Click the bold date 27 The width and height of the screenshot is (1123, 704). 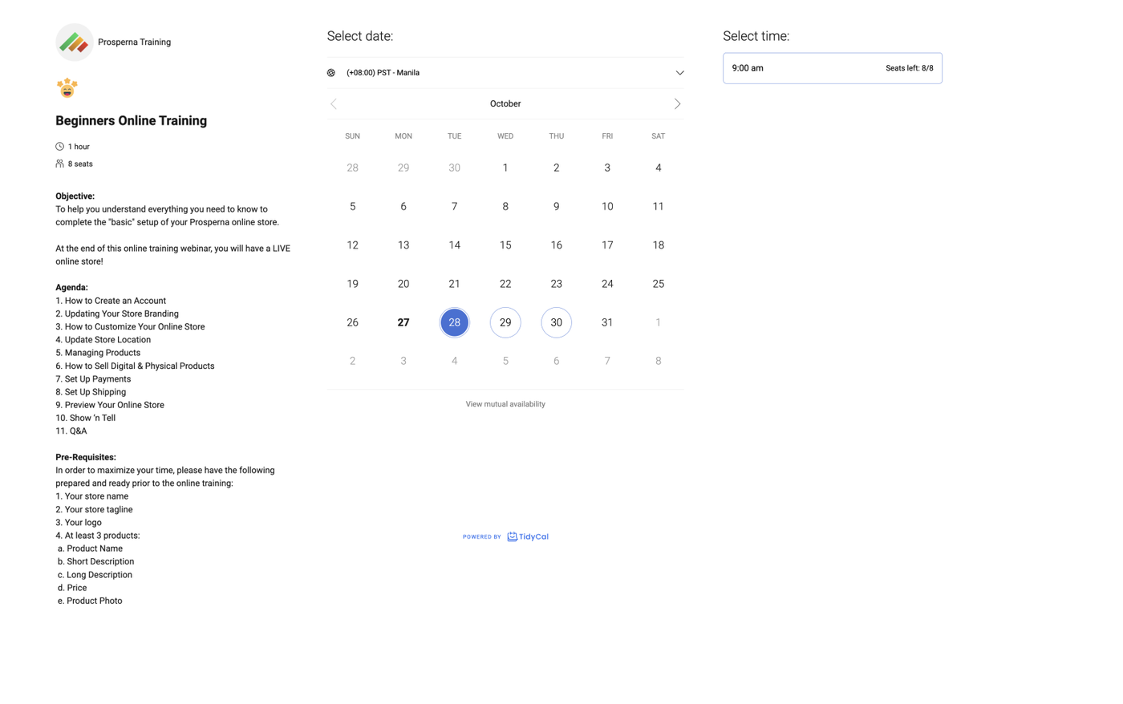click(403, 322)
